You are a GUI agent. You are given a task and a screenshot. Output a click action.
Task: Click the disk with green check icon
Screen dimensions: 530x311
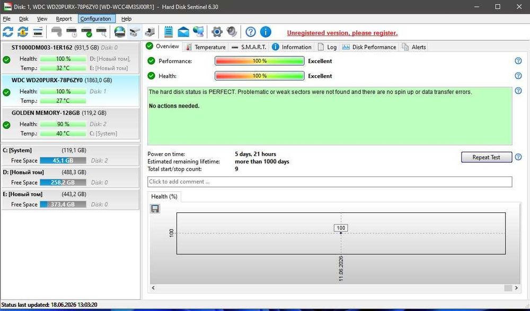click(86, 32)
